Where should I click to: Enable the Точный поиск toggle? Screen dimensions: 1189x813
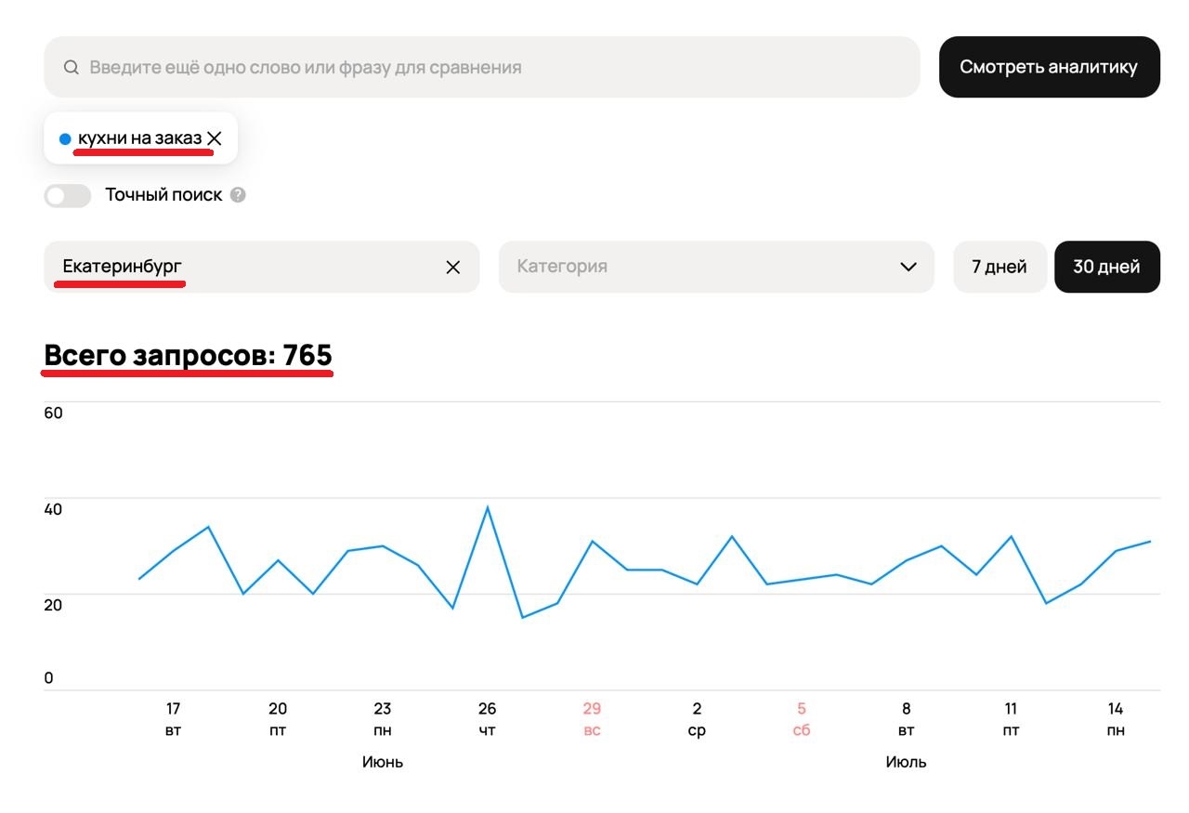point(68,195)
